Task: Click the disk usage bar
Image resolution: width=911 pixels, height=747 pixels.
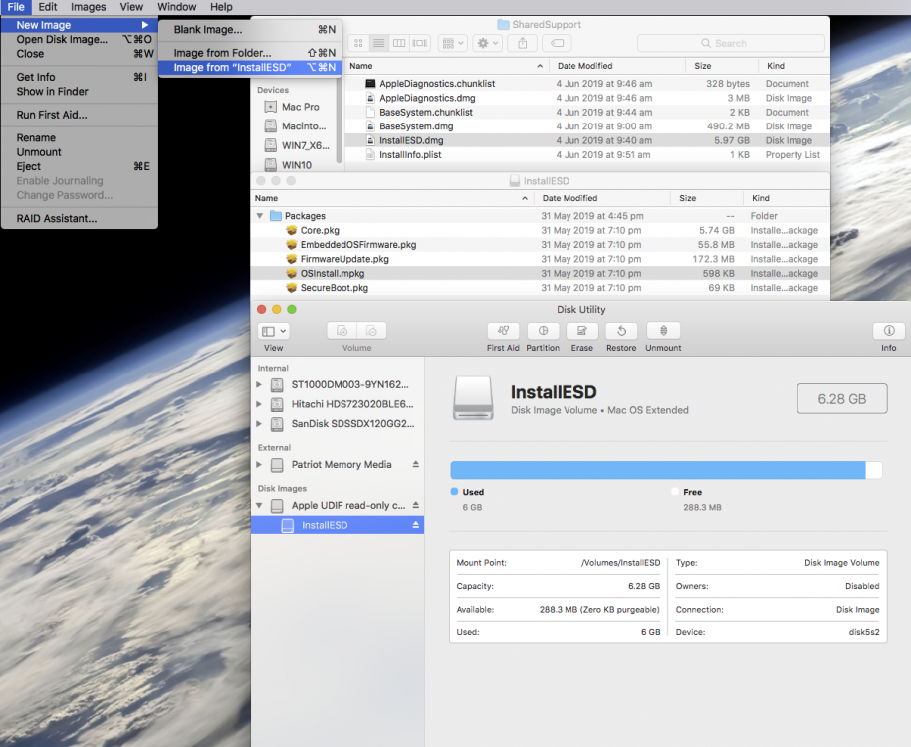Action: coord(666,470)
